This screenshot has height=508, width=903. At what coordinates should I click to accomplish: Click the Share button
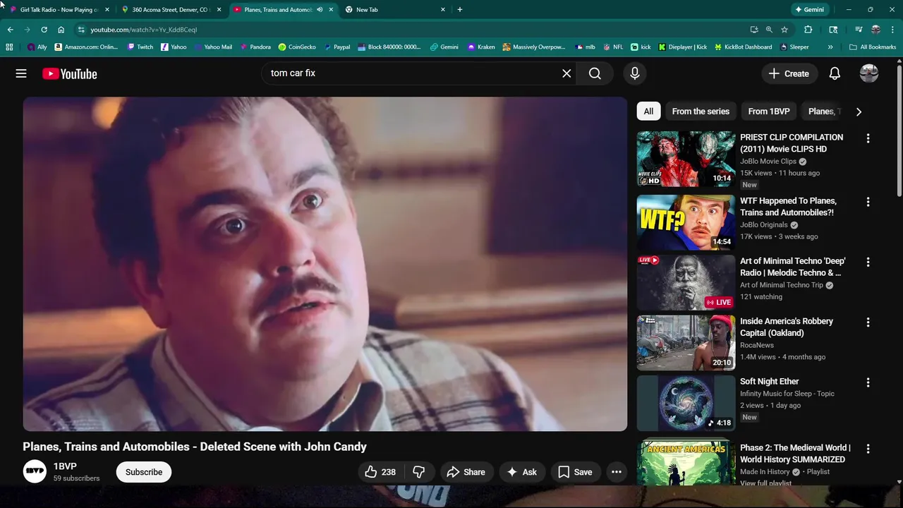466,472
